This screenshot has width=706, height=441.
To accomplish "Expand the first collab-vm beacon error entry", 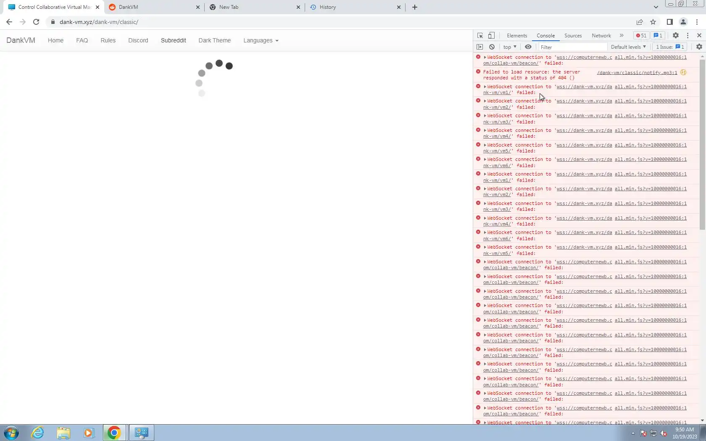I will click(x=485, y=58).
